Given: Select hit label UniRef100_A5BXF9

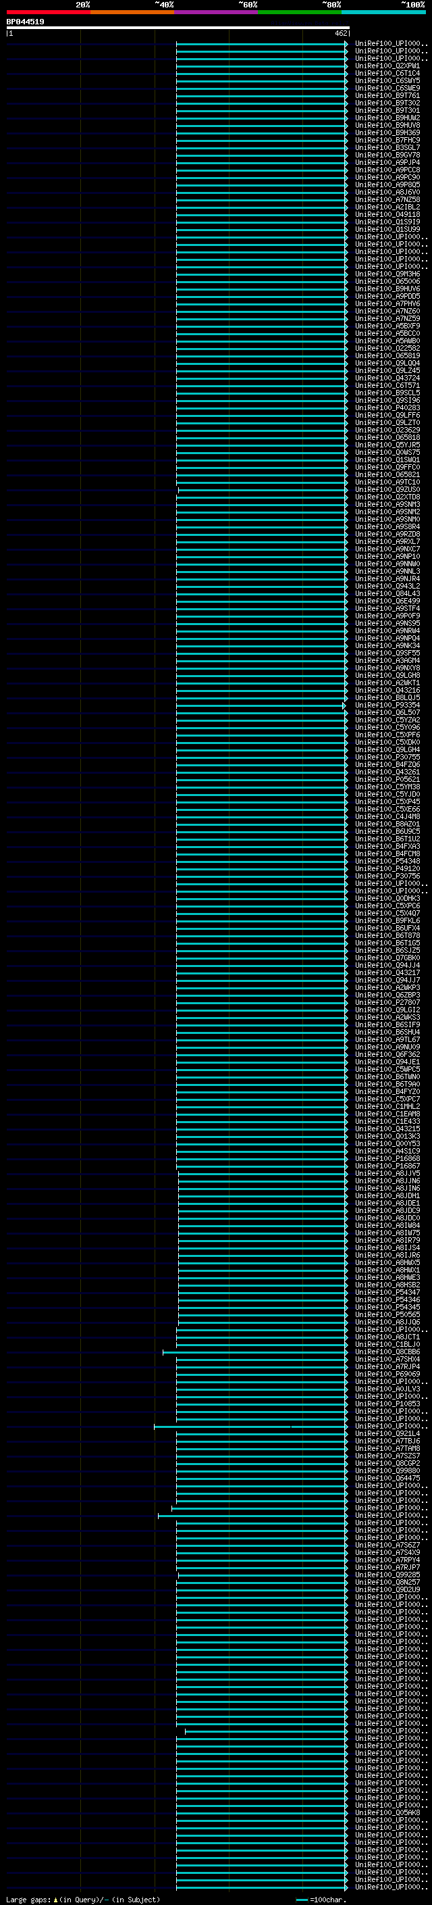Looking at the screenshot, I should (x=387, y=326).
